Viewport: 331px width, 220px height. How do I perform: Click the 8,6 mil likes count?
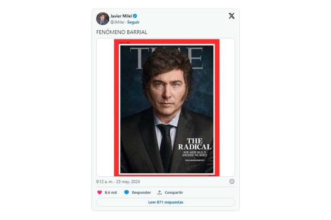[111, 192]
